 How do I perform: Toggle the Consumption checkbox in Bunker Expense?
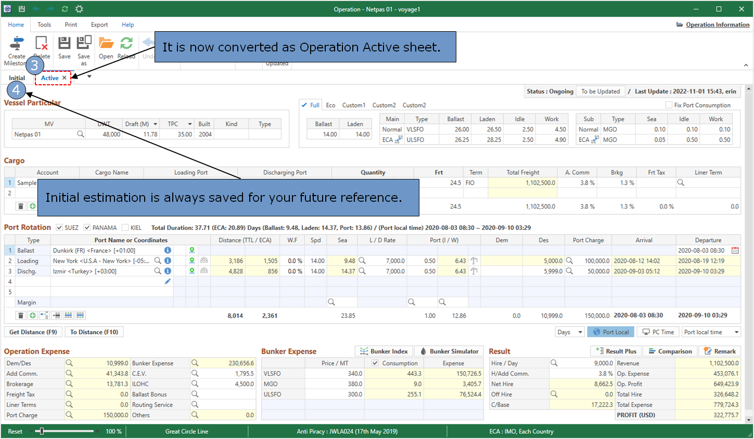tap(375, 363)
